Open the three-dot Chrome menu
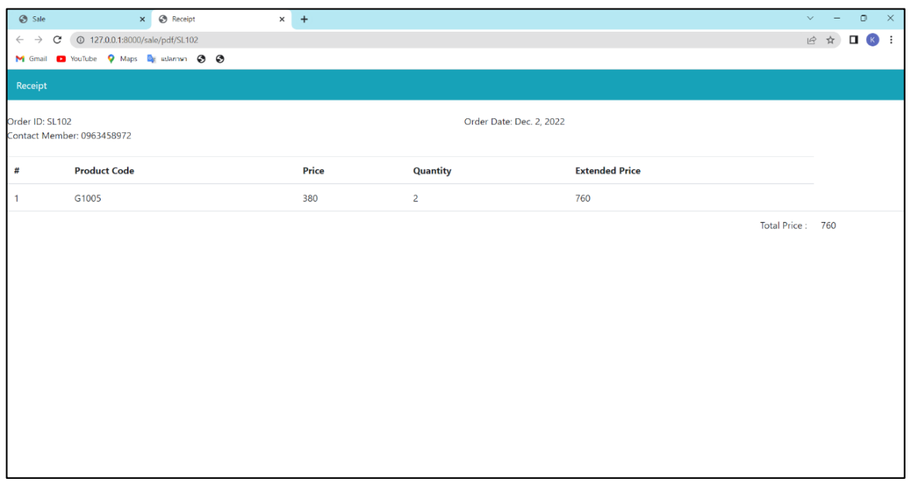Viewport: 911px width, 482px height. coord(892,39)
